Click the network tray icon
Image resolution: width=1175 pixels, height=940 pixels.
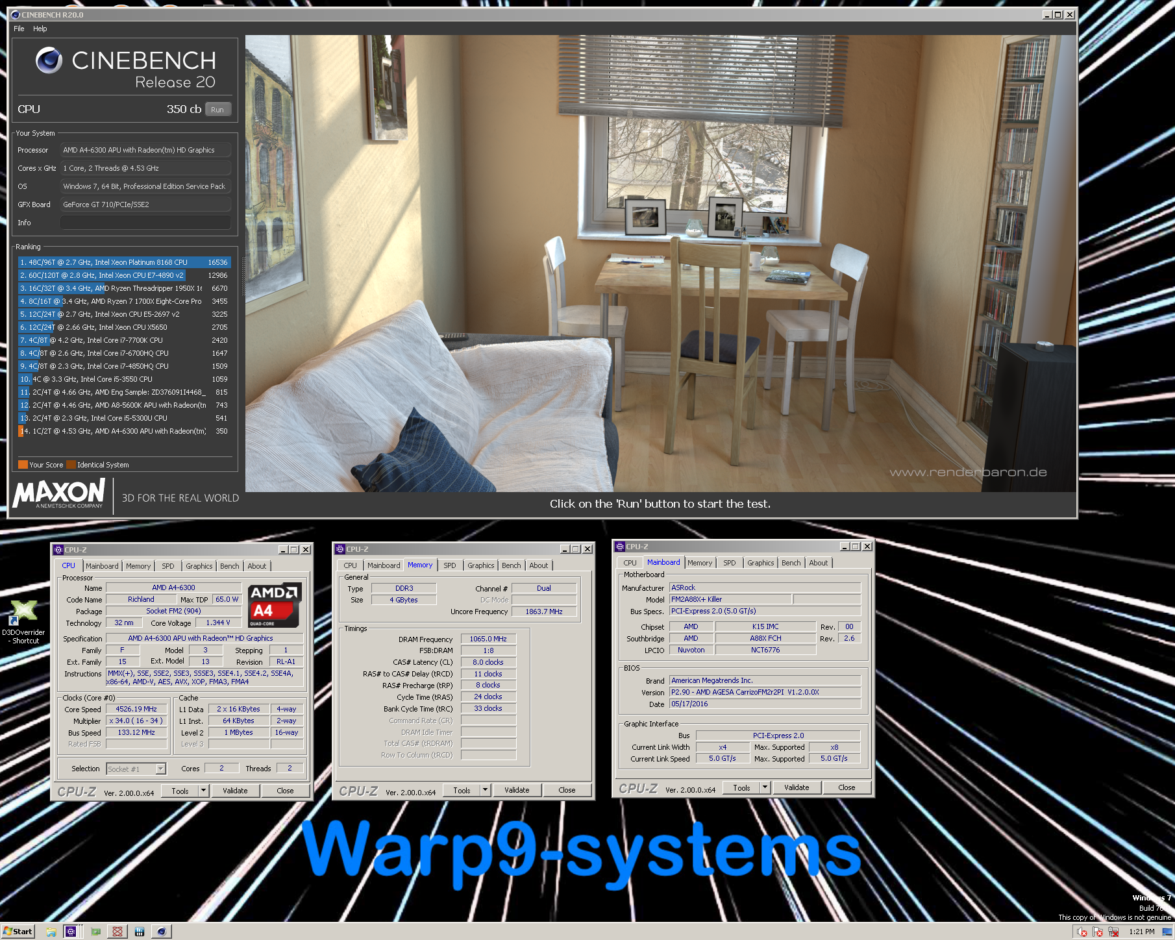click(x=1113, y=932)
